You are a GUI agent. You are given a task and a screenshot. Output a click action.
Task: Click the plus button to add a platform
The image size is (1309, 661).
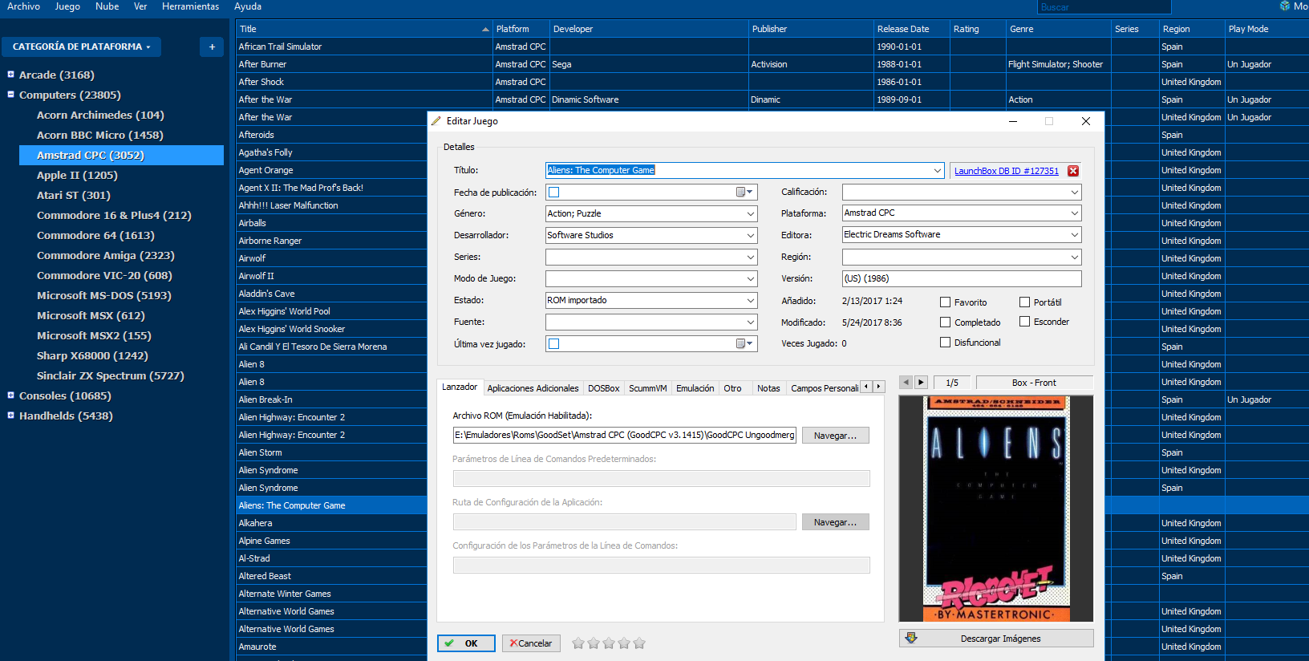point(212,47)
